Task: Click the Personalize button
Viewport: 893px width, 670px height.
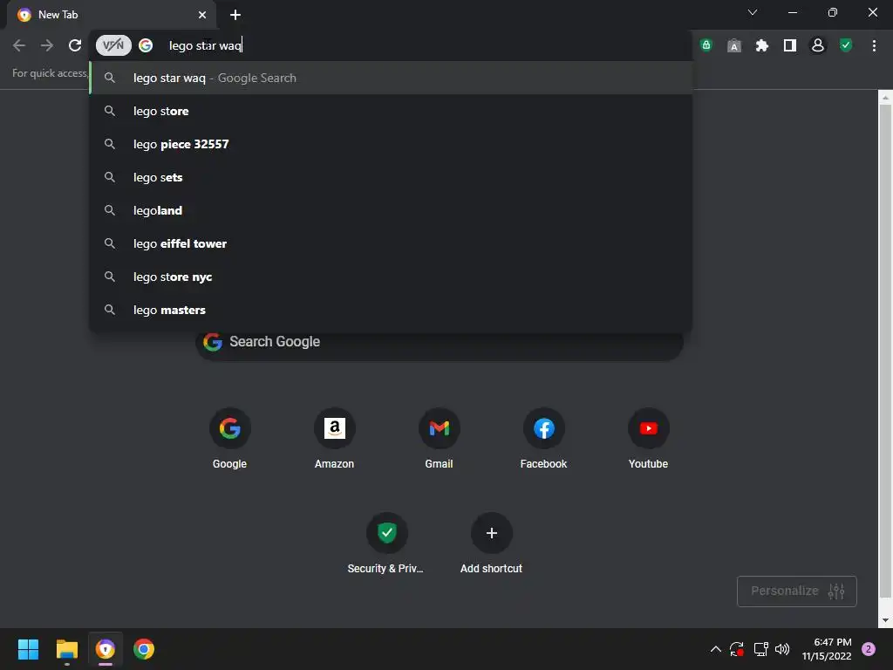Action: [x=797, y=591]
